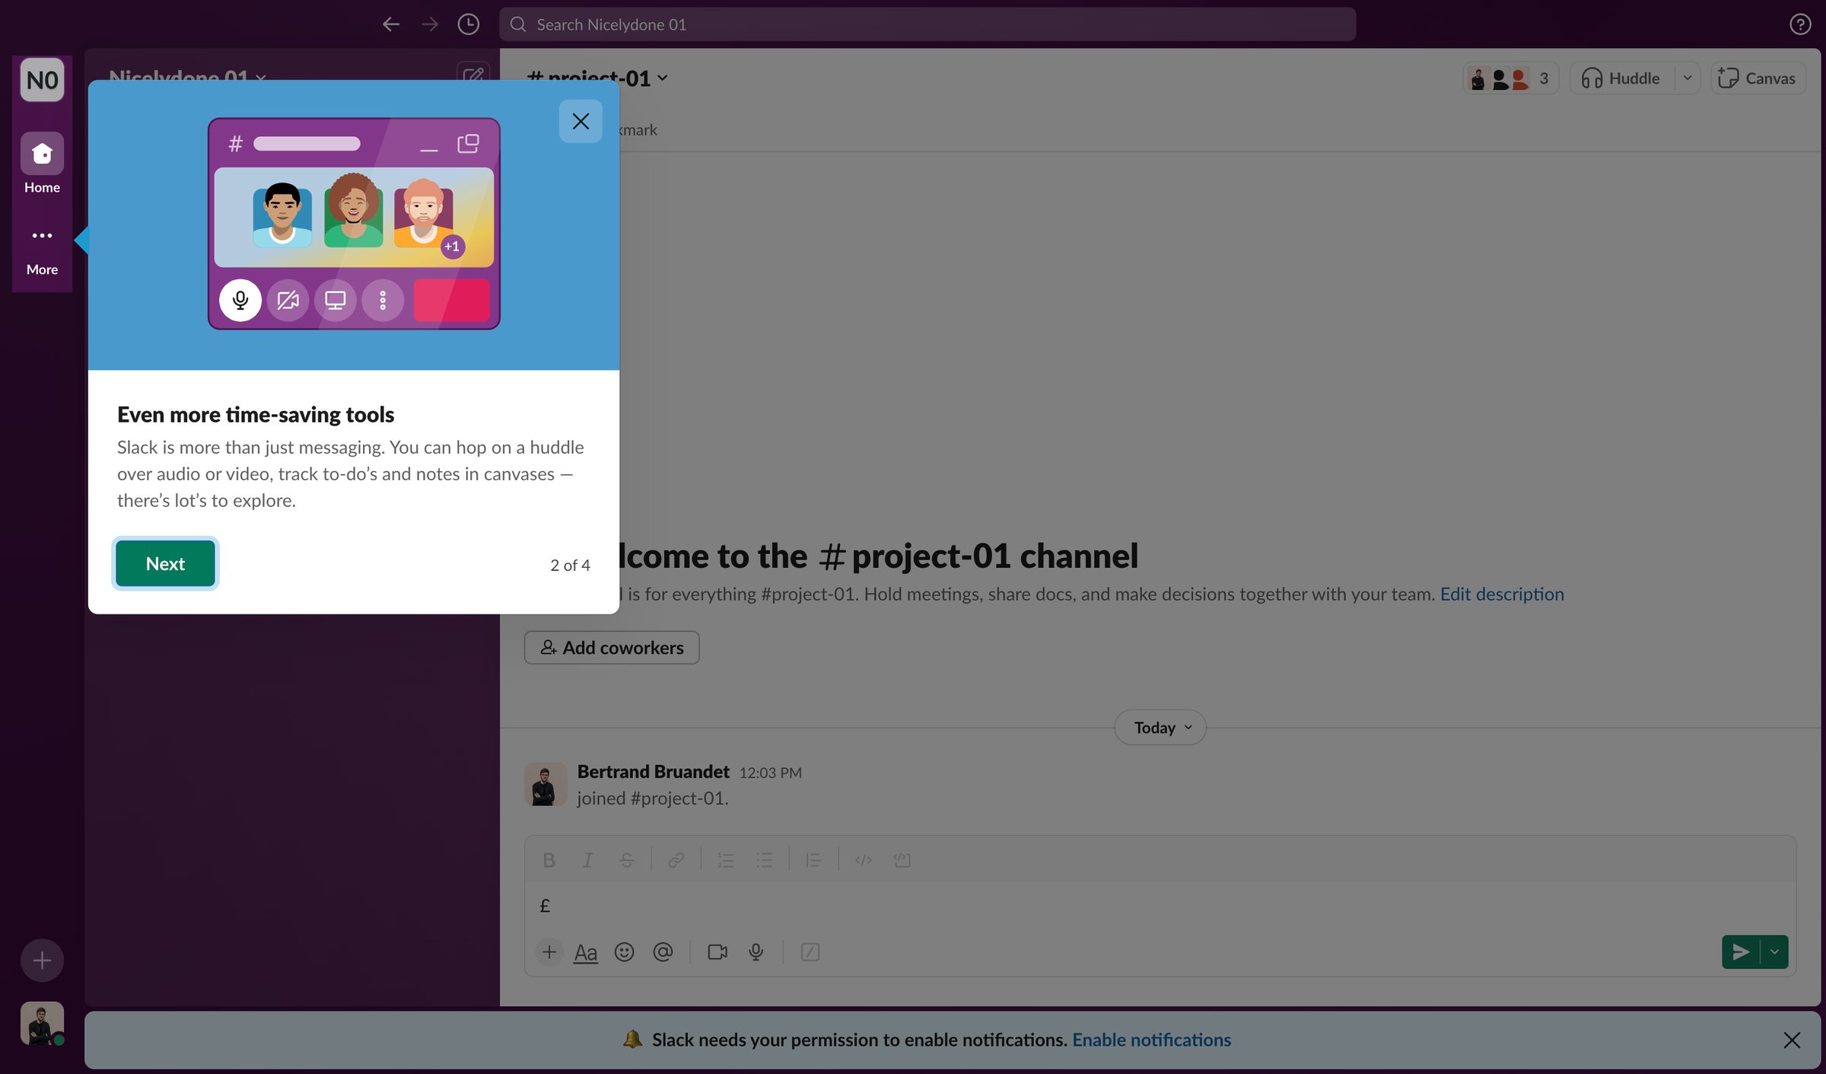The height and width of the screenshot is (1074, 1826).
Task: Toggle ordered list formatting
Action: click(726, 860)
